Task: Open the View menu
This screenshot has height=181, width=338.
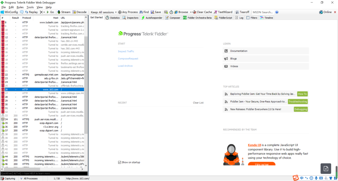Action: pos(40,7)
